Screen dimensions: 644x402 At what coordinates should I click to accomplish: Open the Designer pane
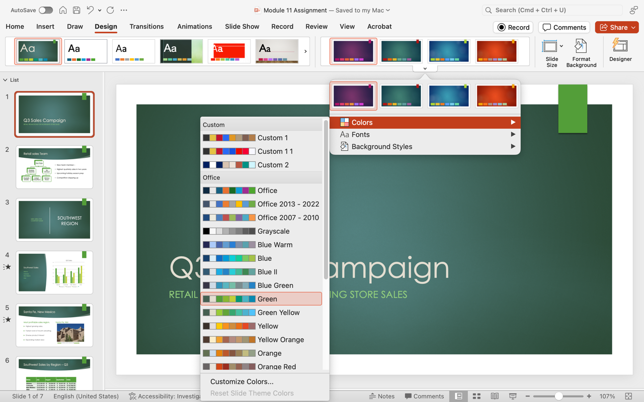pyautogui.click(x=620, y=50)
